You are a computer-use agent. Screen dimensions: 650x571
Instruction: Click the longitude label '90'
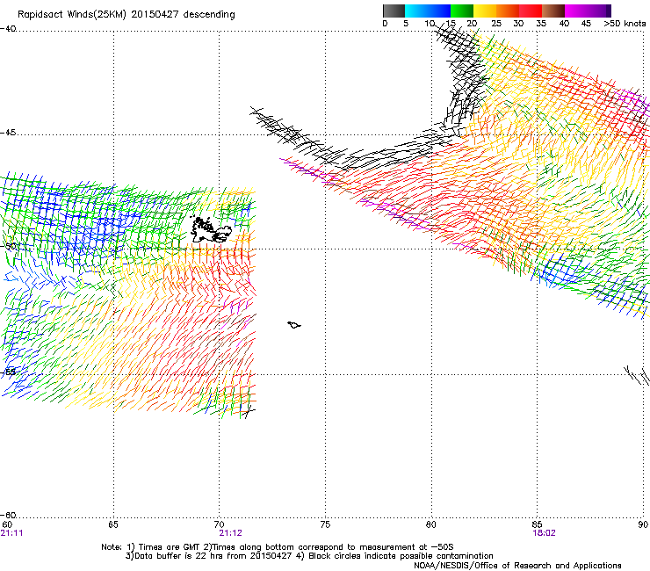click(x=643, y=524)
